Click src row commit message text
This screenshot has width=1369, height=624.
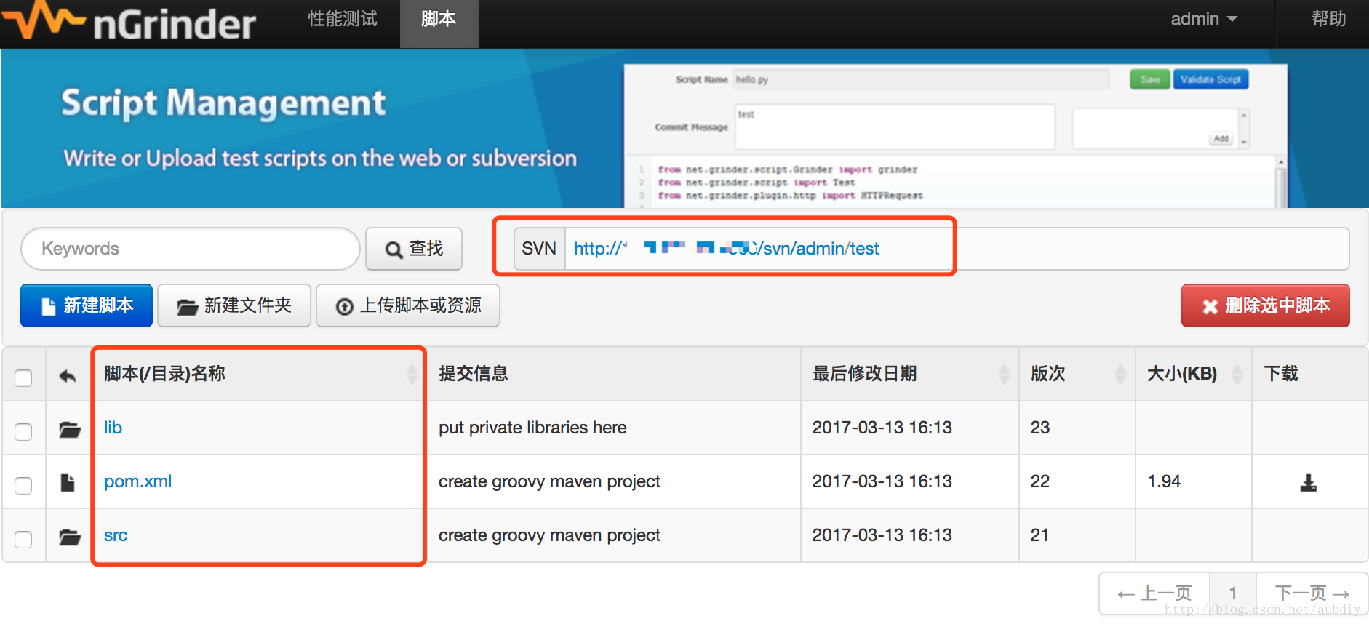[549, 535]
